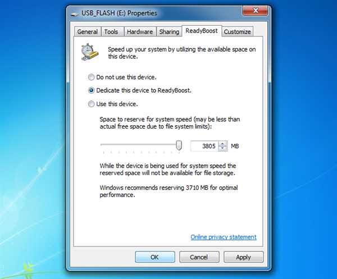Click the ReadyBoost stopwatch drive icon

click(x=90, y=52)
